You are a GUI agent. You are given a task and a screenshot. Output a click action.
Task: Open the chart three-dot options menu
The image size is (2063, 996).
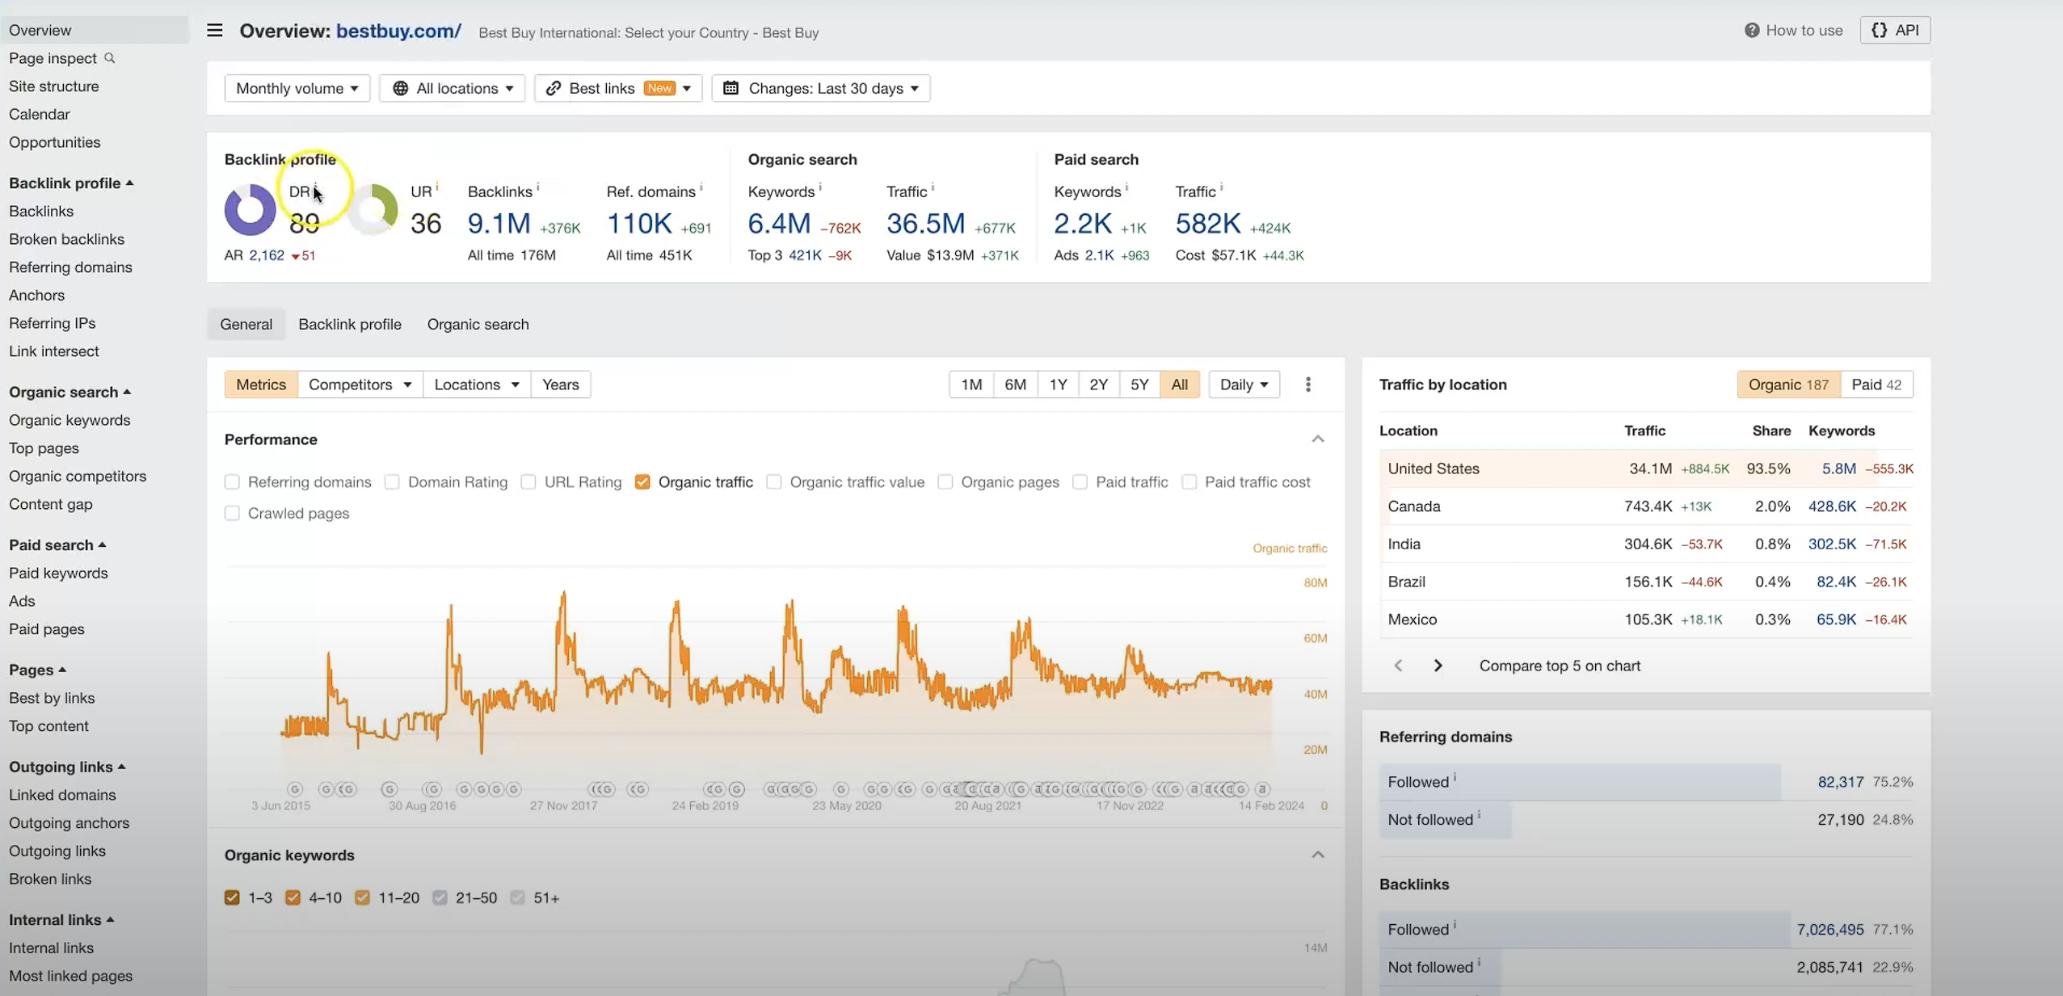1308,384
